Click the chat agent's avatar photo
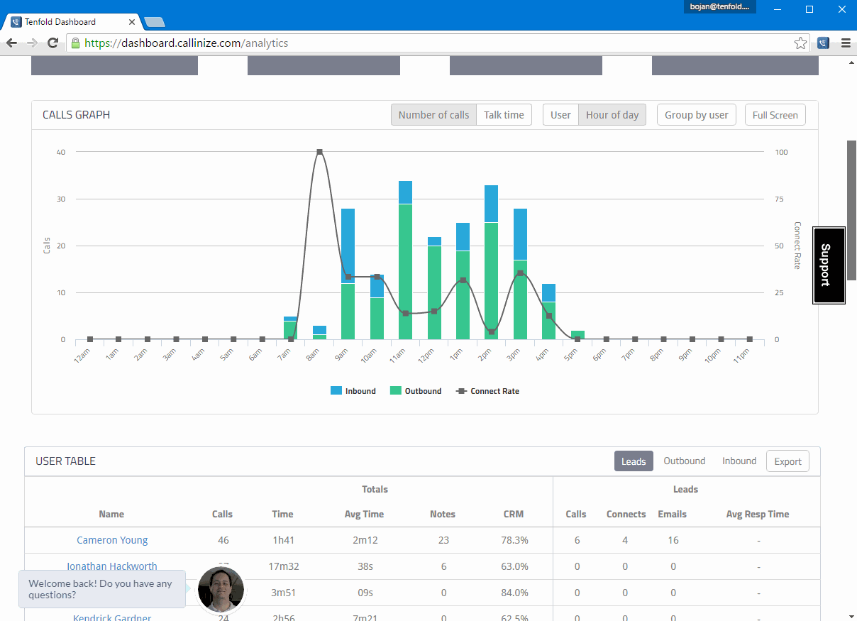The image size is (857, 621). pyautogui.click(x=221, y=589)
